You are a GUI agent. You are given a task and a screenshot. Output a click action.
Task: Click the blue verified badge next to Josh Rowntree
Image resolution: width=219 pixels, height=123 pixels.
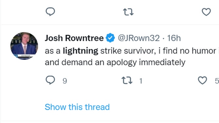point(110,38)
